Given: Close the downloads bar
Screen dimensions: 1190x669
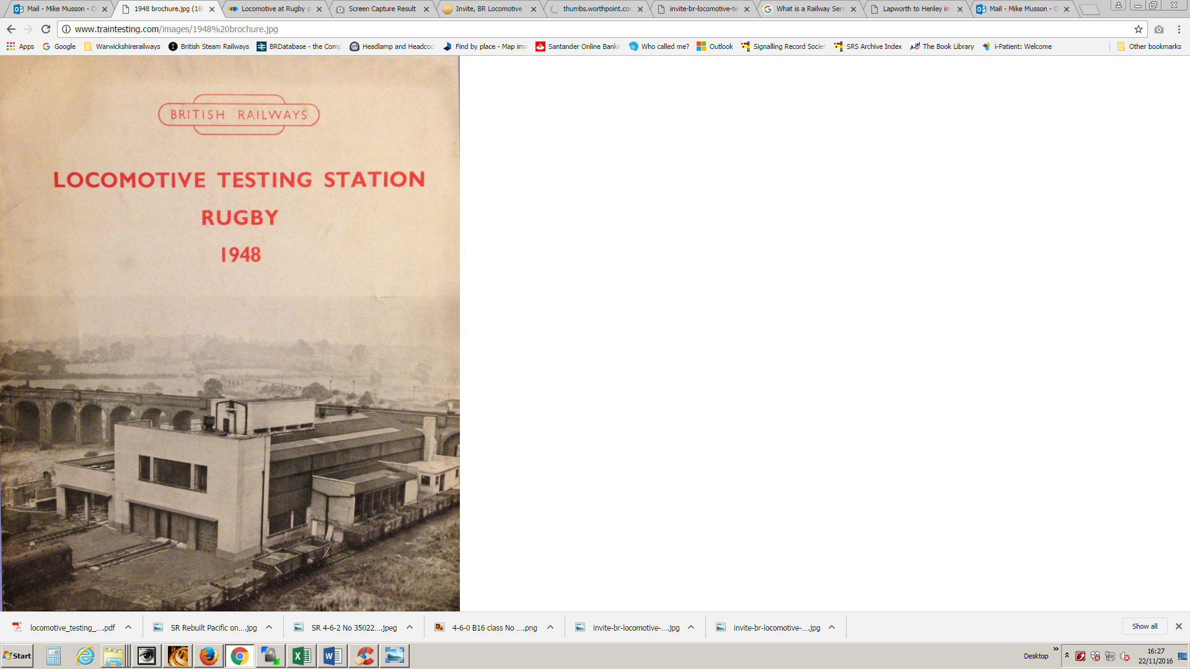Looking at the screenshot, I should (1179, 626).
